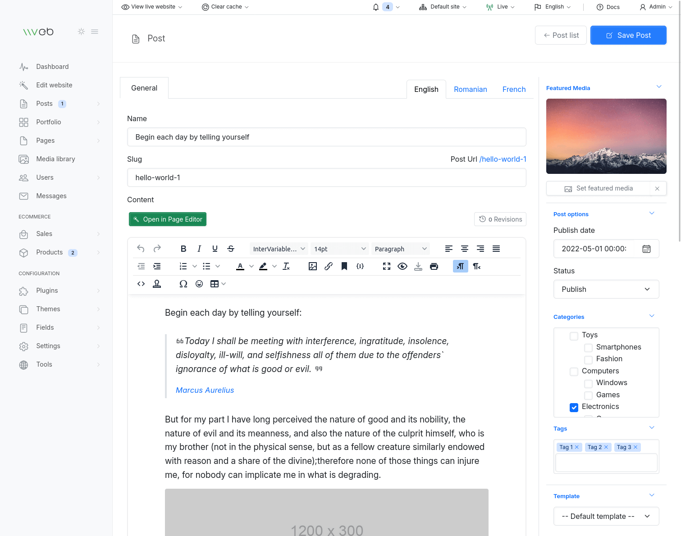
Task: Uncheck the Electronics category
Action: click(x=574, y=407)
